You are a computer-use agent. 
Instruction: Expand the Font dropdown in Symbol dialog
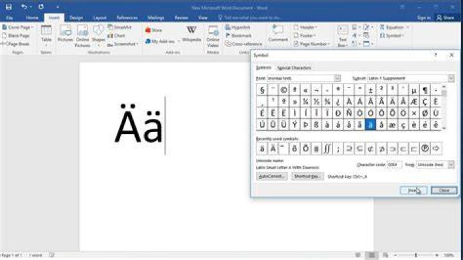tap(337, 79)
